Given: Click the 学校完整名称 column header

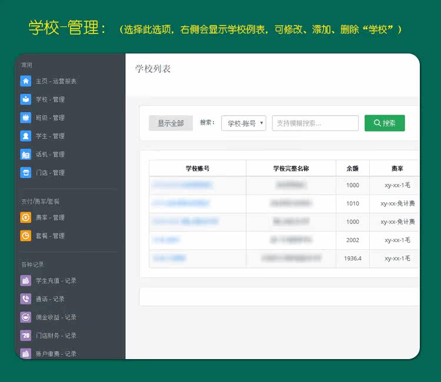Looking at the screenshot, I should click(291, 168).
